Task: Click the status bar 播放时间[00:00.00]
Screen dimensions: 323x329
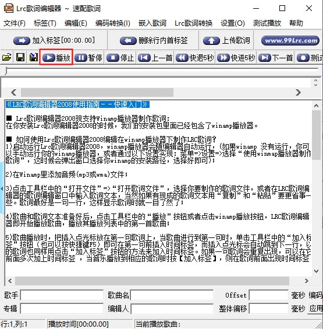Action: coord(79,324)
